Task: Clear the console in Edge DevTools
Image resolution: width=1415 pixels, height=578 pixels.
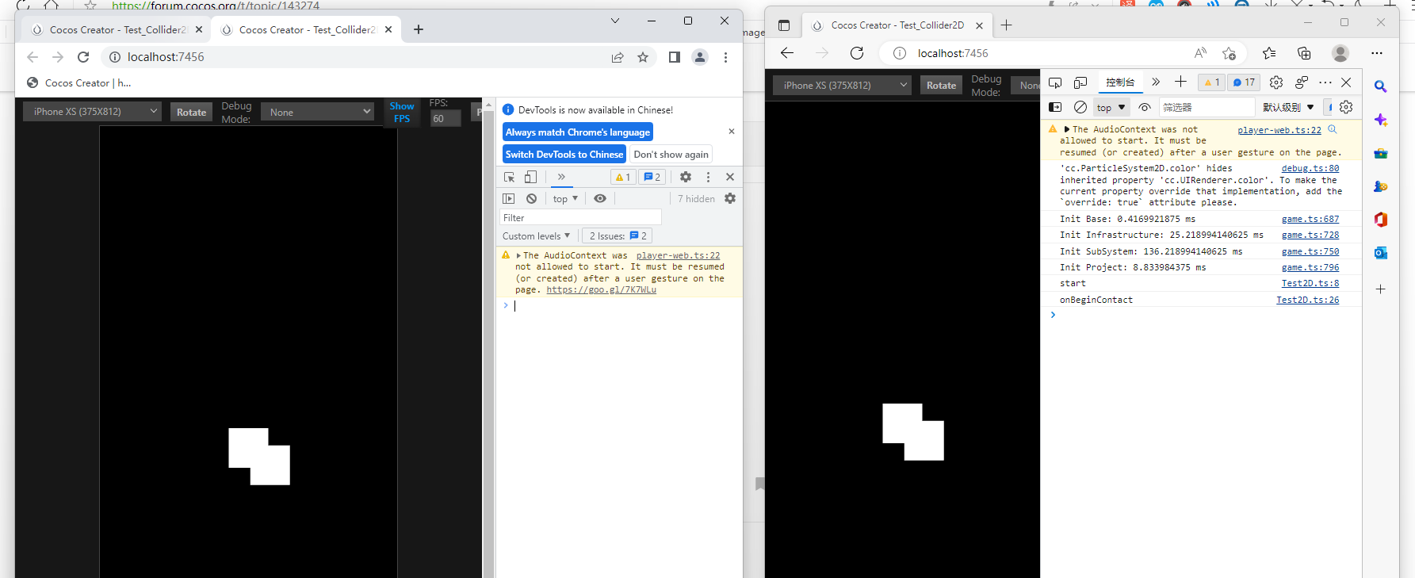Action: click(1080, 107)
